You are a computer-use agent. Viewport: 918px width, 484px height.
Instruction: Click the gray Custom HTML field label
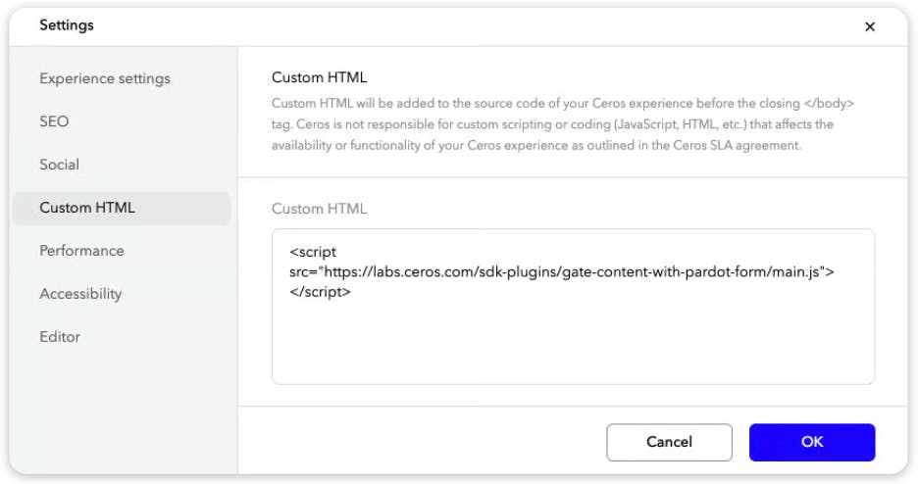(319, 209)
